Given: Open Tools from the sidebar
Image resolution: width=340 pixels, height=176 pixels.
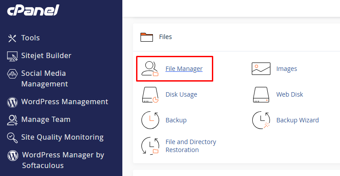Looking at the screenshot, I should (x=30, y=38).
